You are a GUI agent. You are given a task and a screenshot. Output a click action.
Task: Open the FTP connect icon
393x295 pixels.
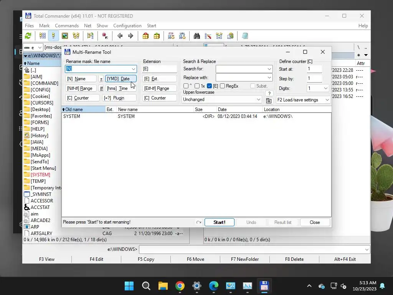pos(171,36)
